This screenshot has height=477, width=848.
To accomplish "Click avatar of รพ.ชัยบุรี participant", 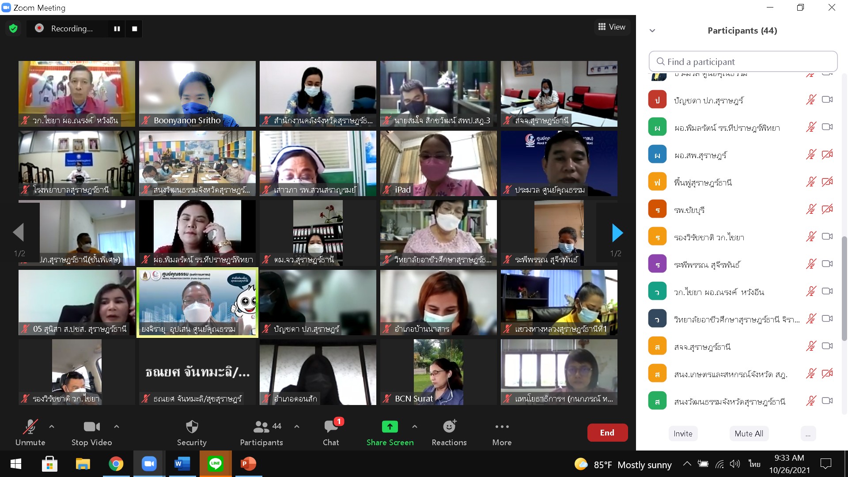I will coord(657,210).
